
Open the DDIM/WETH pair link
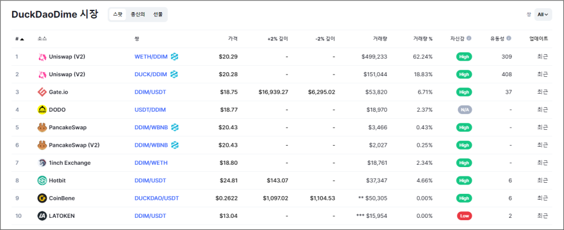pos(151,163)
